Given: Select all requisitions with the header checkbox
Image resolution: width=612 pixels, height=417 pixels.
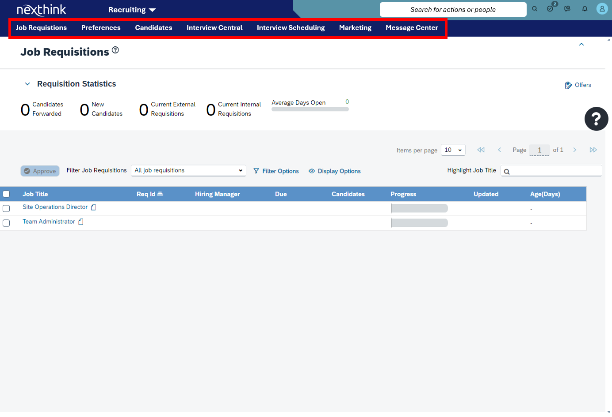Looking at the screenshot, I should click(x=6, y=194).
